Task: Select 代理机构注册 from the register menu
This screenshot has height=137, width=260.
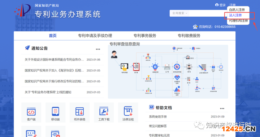Action: pos(238,21)
